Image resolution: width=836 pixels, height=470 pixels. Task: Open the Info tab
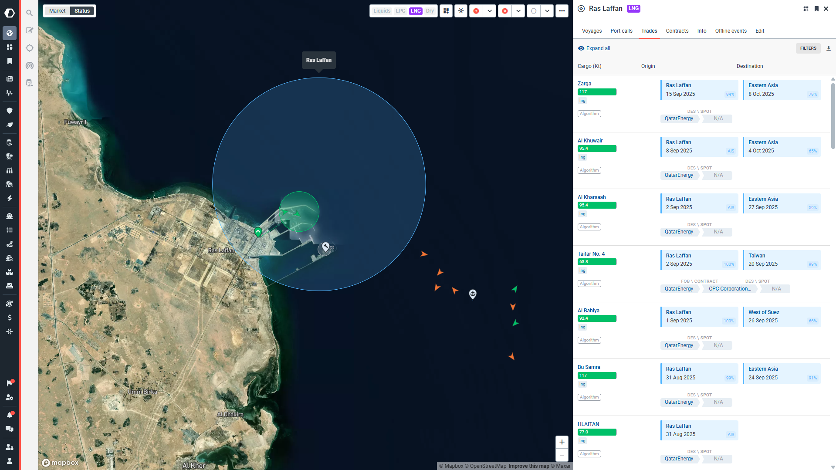tap(702, 31)
